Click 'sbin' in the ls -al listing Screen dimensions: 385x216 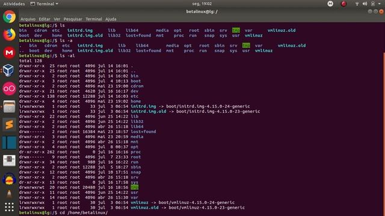[x=136, y=167]
